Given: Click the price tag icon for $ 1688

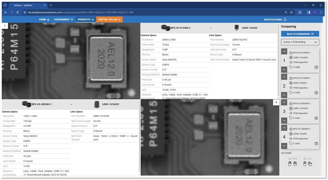Looking at the screenshot, I should 291,67.
